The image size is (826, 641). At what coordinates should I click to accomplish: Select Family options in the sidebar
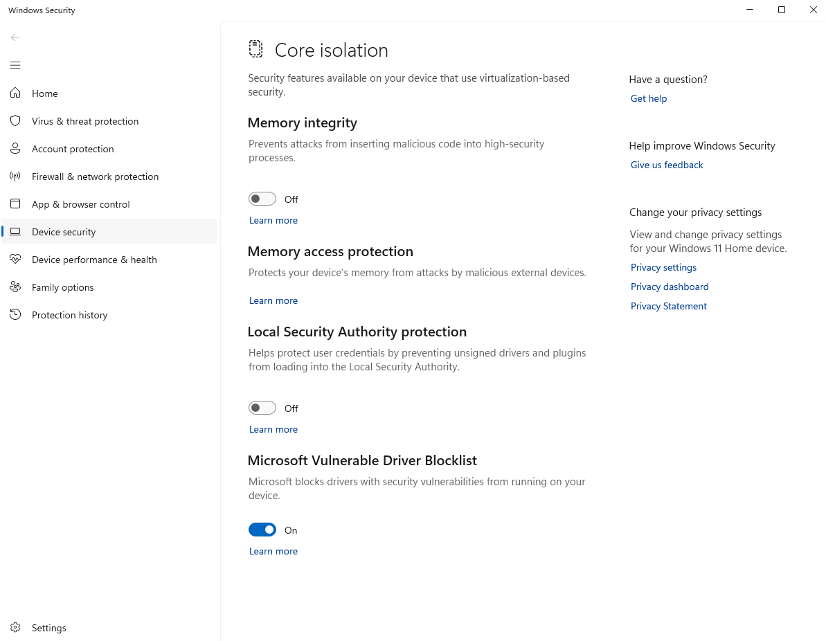coord(62,287)
